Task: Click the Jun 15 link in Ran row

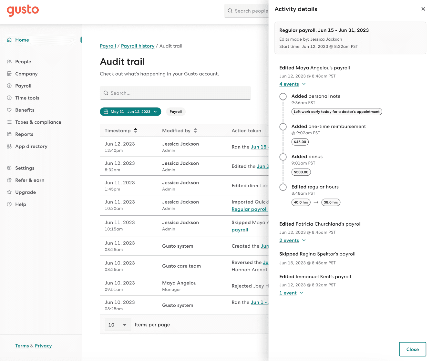Action: [x=259, y=147]
